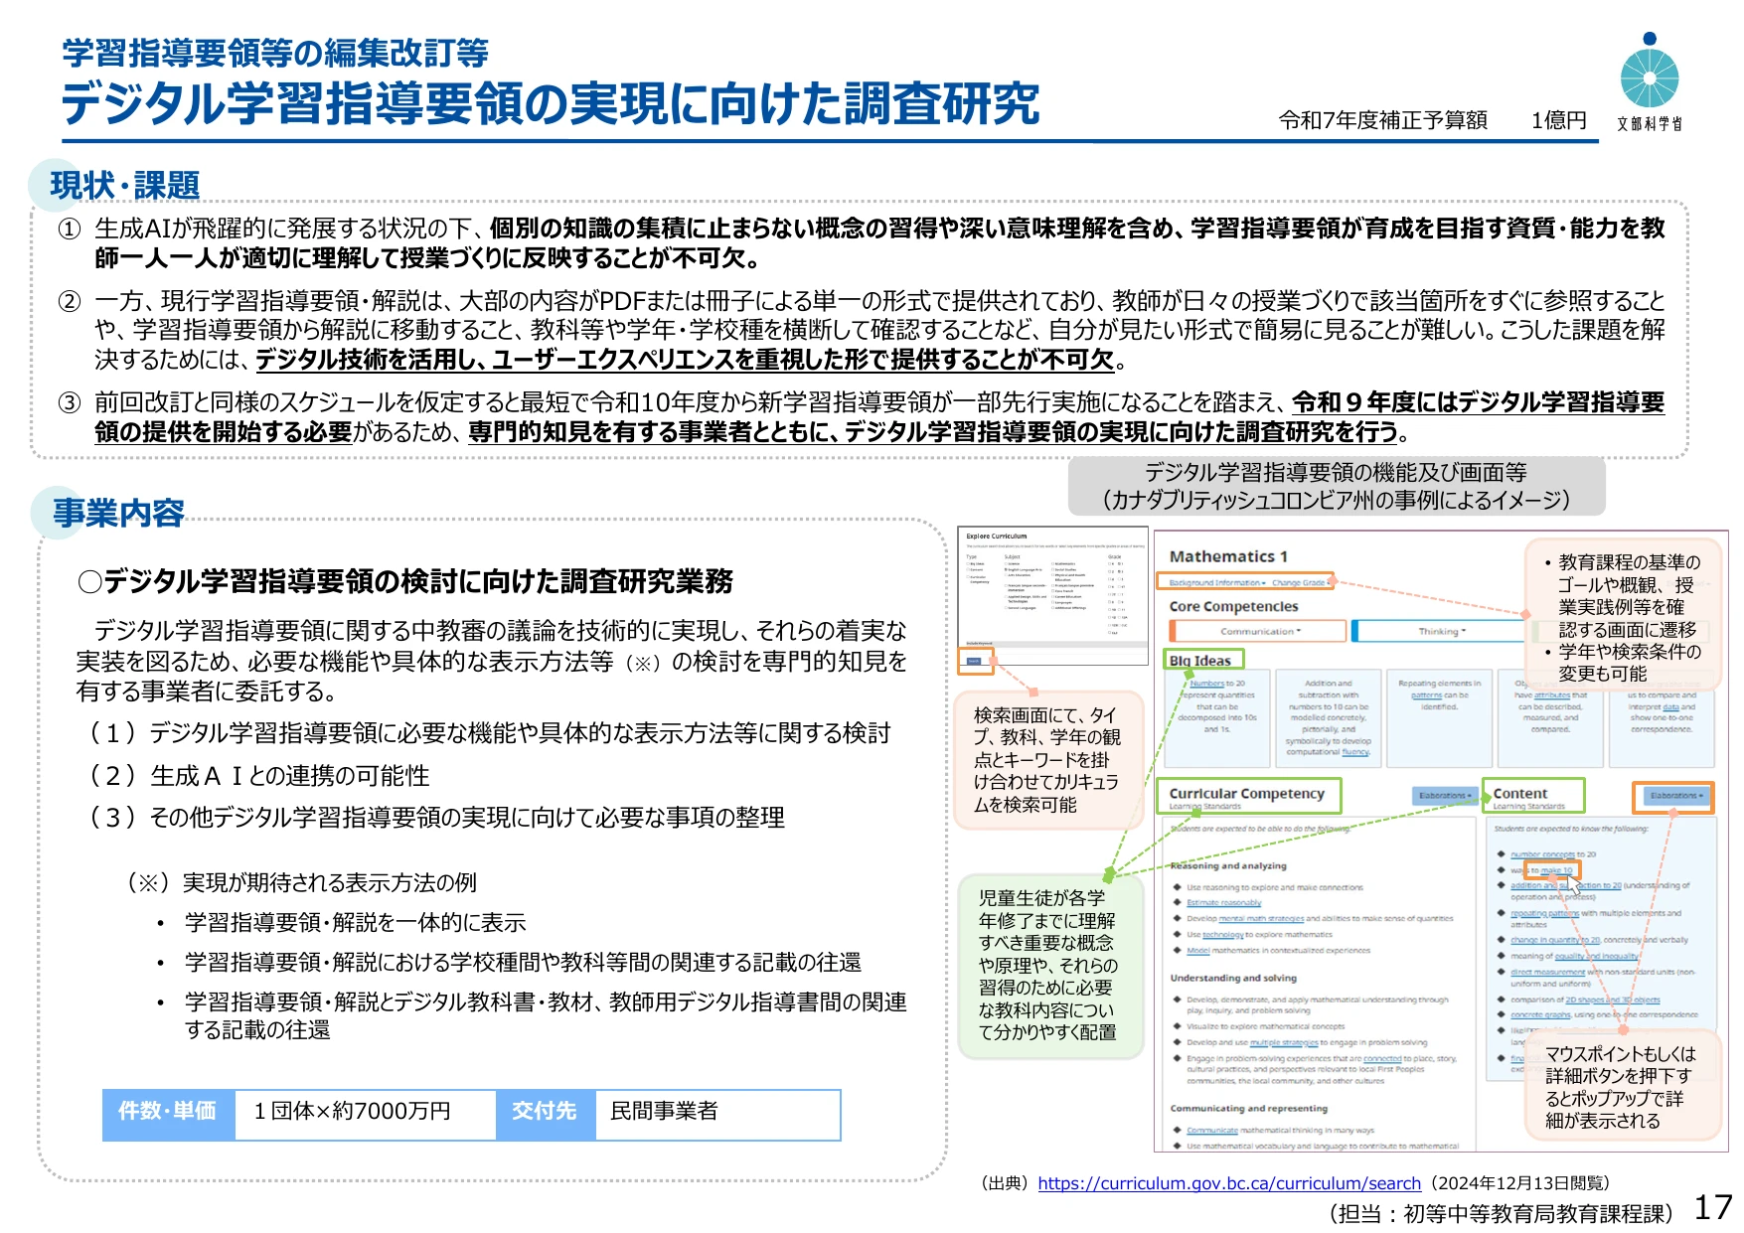This screenshot has width=1744, height=1233.
Task: Click the 交付先 table header cell
Action: point(545,1114)
